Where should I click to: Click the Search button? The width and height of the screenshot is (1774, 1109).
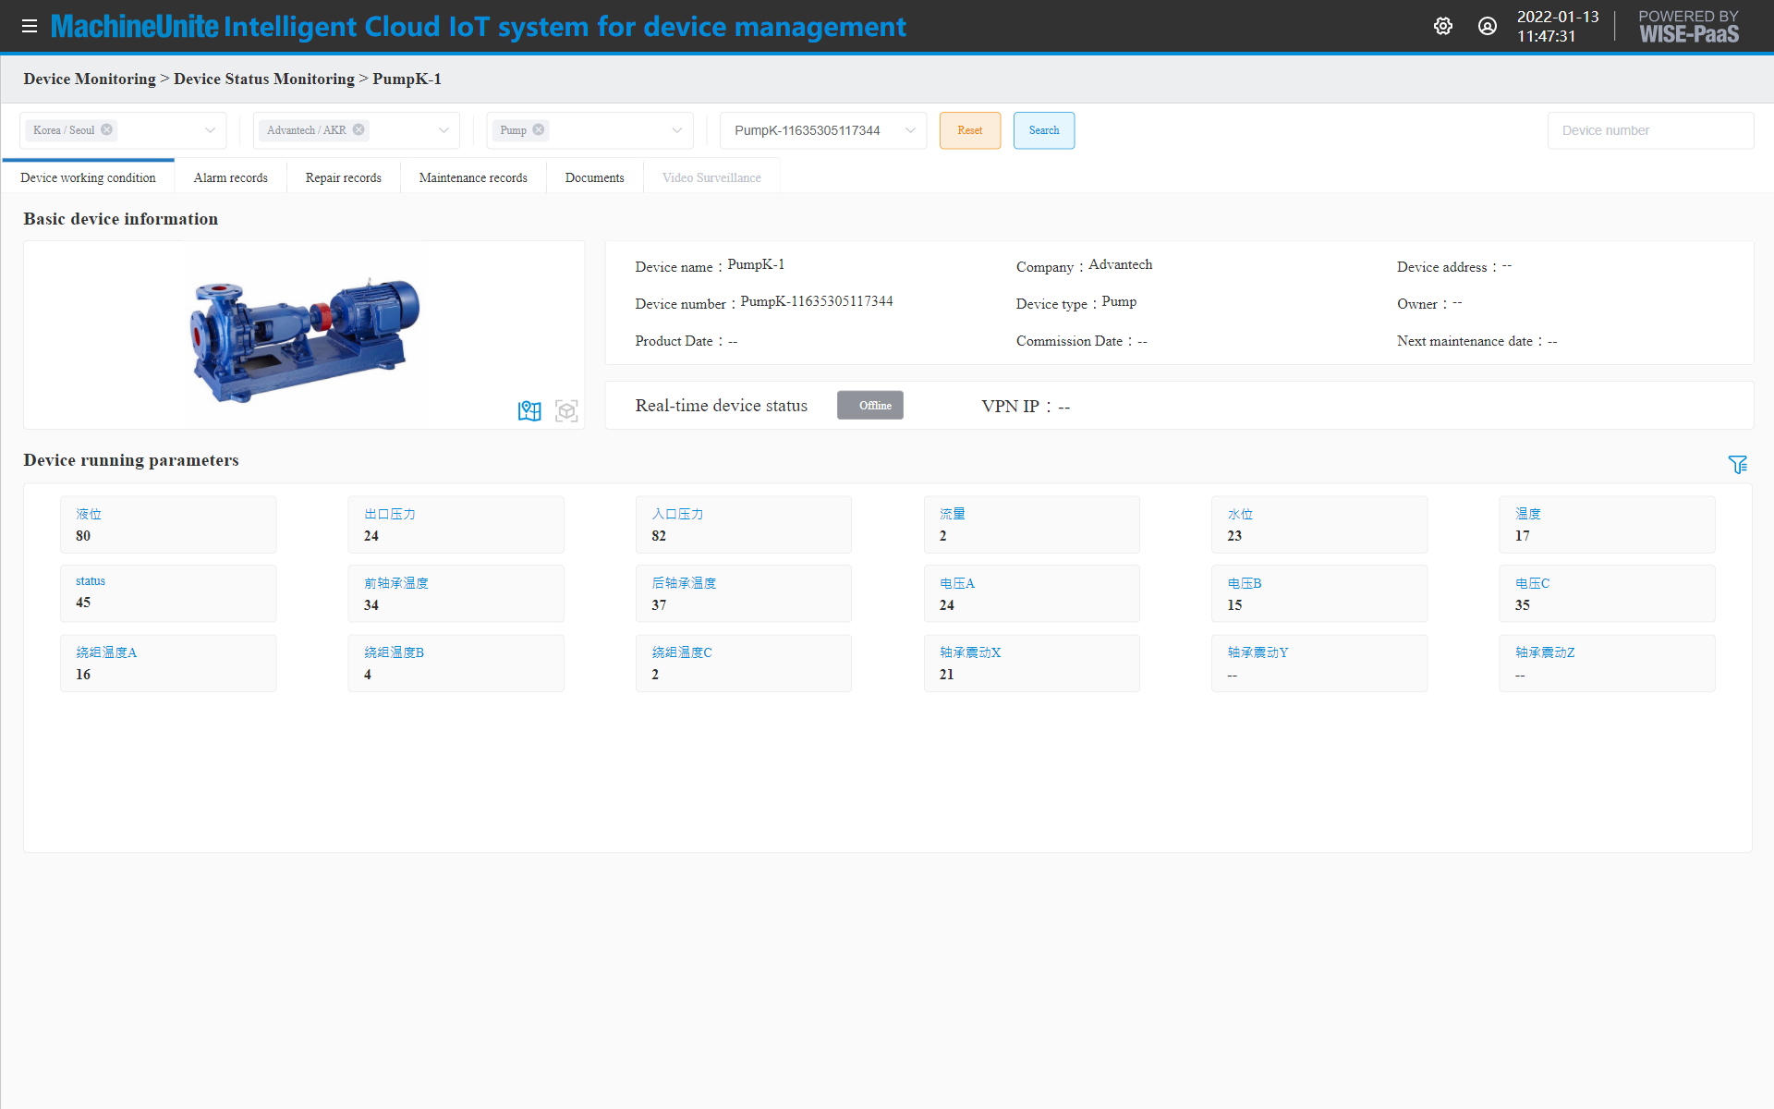pos(1043,130)
